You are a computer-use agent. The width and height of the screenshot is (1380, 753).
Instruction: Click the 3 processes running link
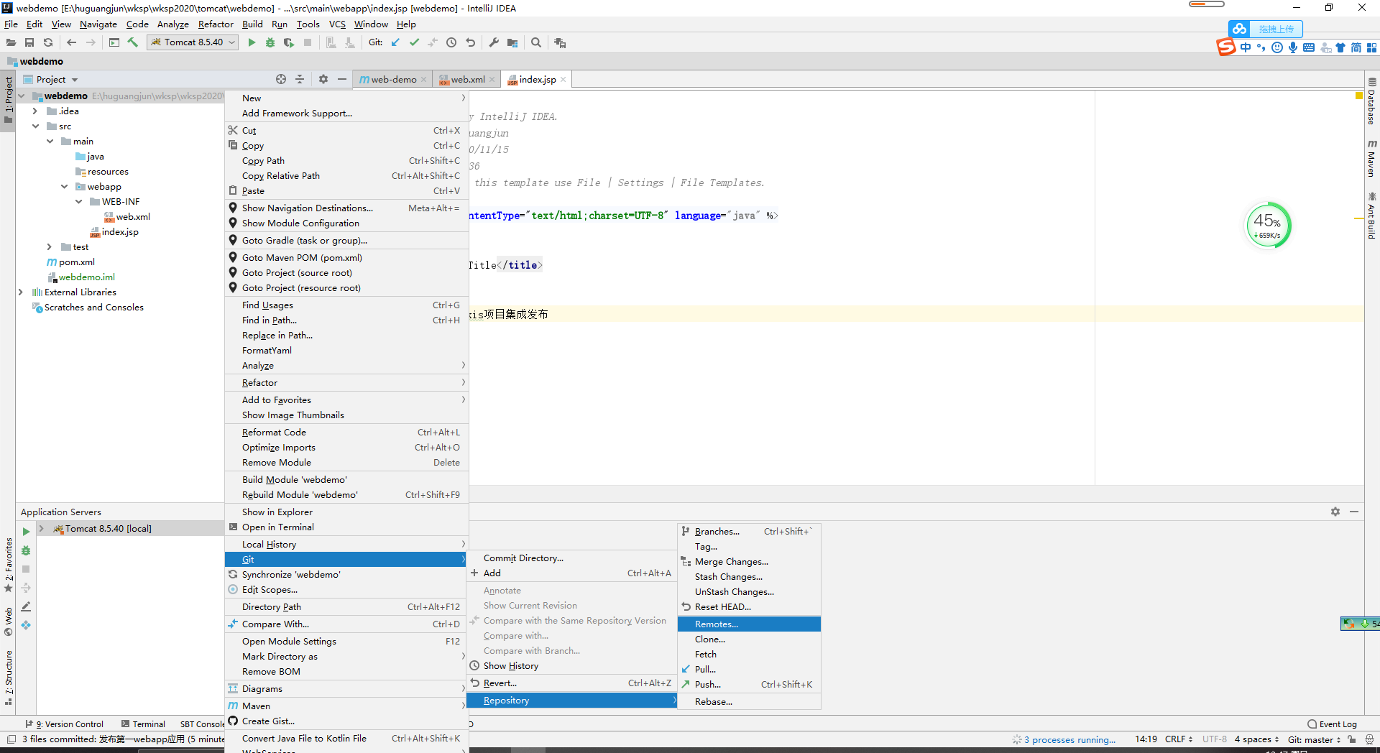(1069, 739)
